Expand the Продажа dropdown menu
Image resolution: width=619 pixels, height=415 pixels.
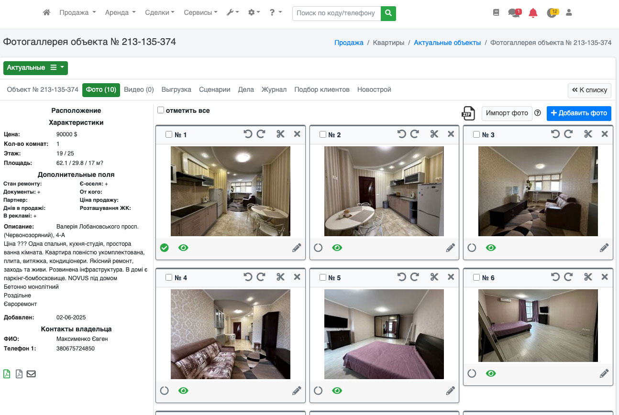[77, 13]
